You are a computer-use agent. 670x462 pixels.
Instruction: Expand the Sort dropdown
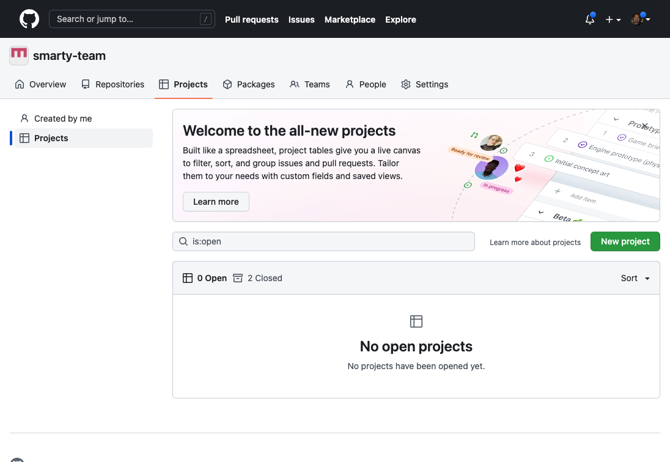(x=635, y=278)
